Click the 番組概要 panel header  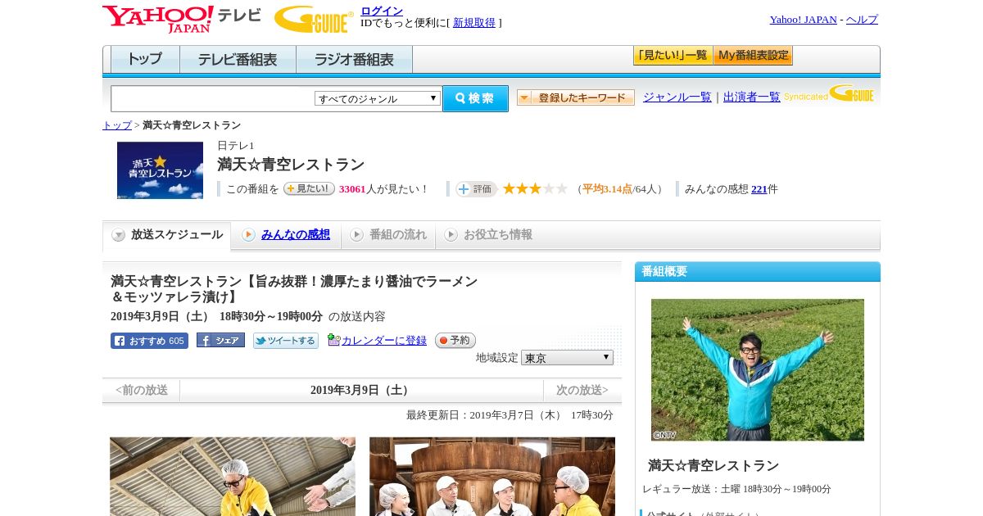point(758,272)
